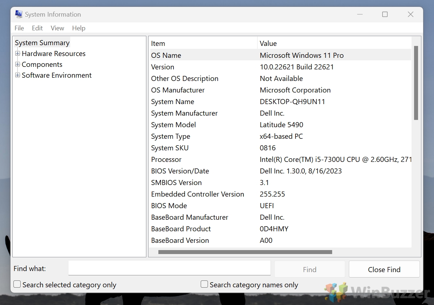
Task: Select the System Type row
Action: 281,136
